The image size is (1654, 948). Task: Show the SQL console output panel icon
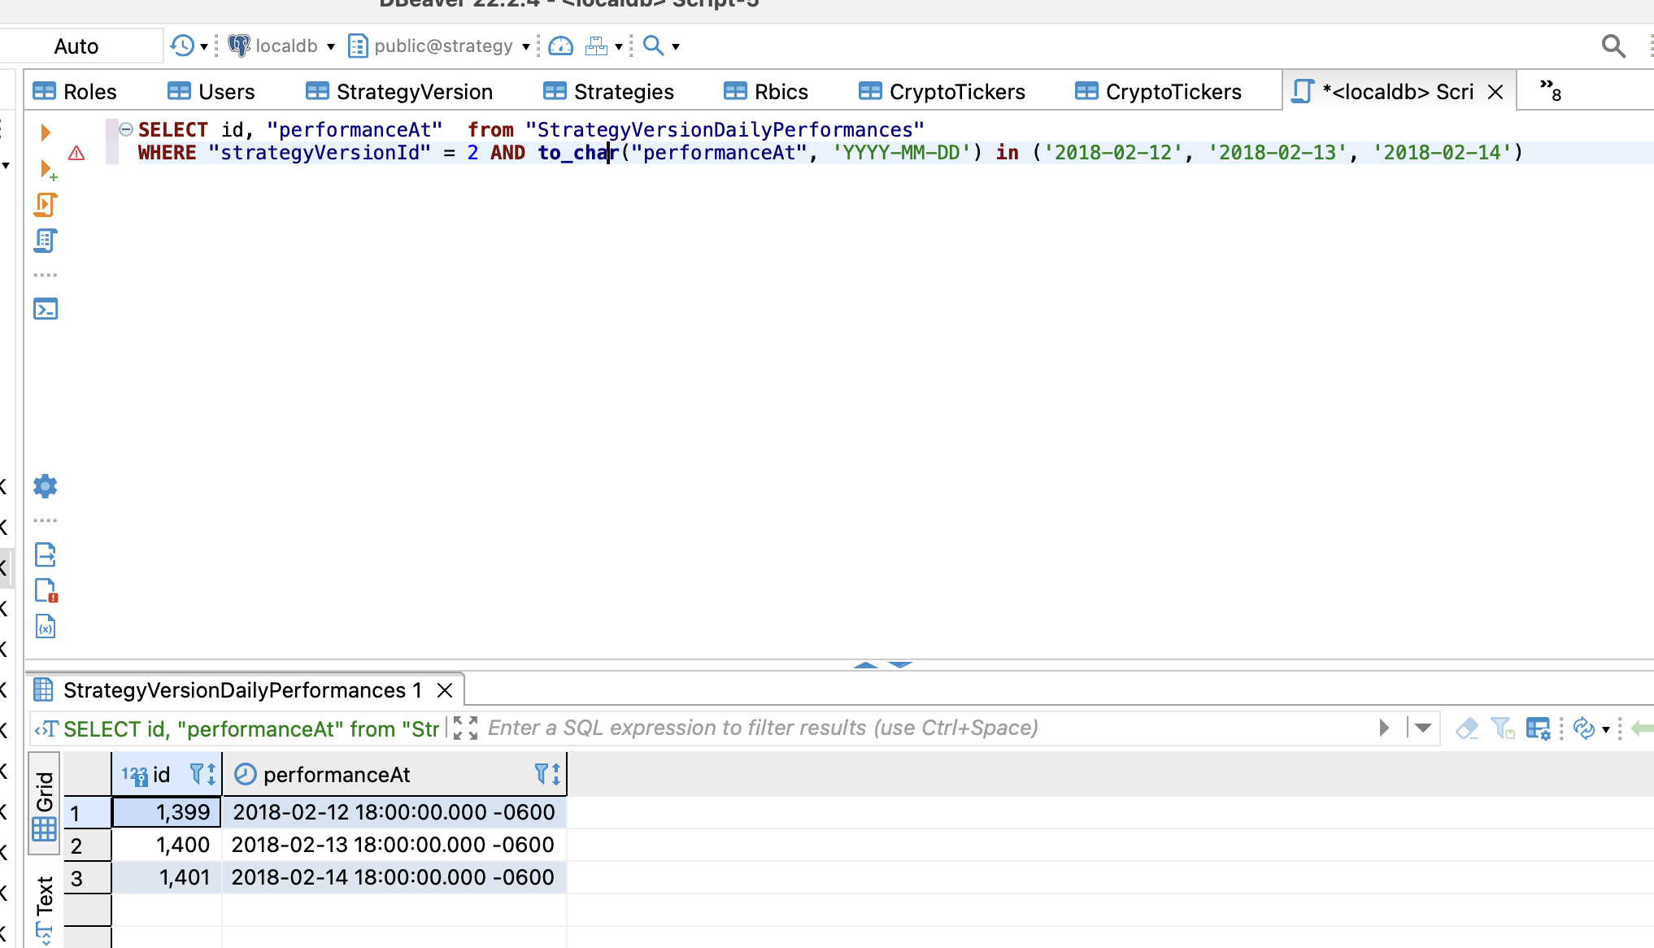46,309
